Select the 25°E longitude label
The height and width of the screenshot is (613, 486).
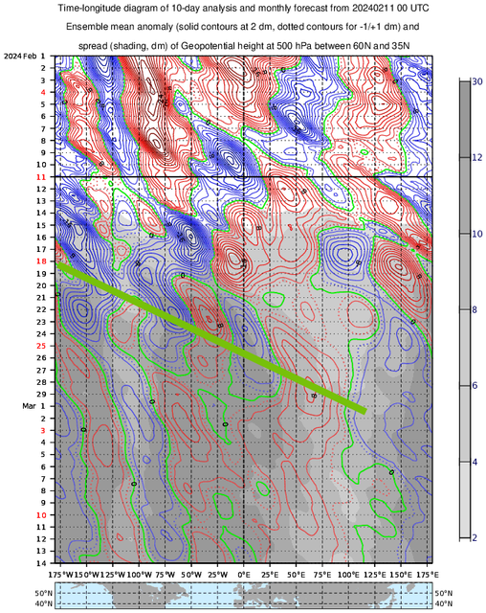[270, 575]
